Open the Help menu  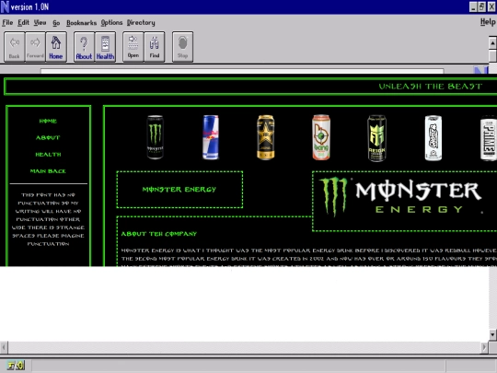tap(488, 22)
